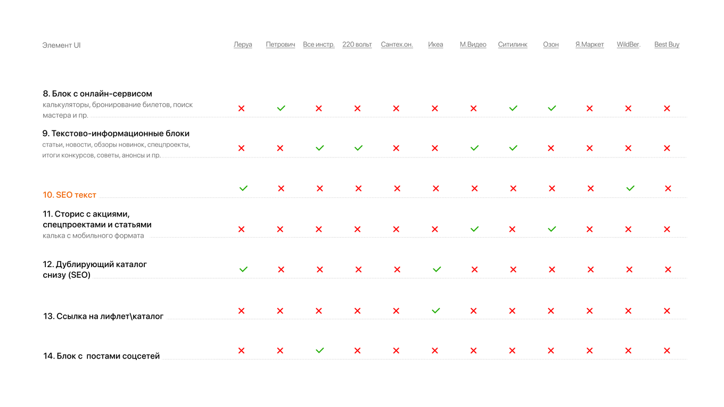This screenshot has width=724, height=407.
Task: Click the green check for Все инстр. in row 14
Action: tap(319, 351)
